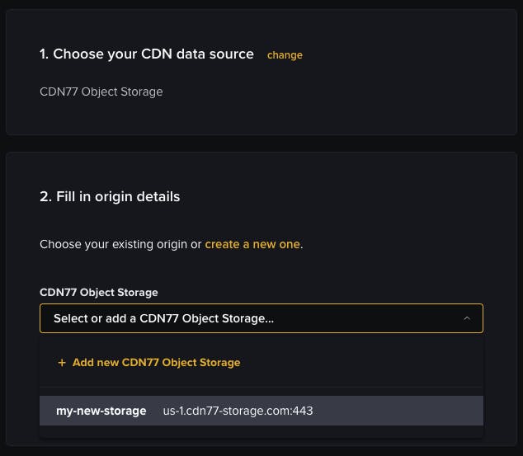
Task: Click the highlighted row right of the endpoint address
Action: (396, 411)
